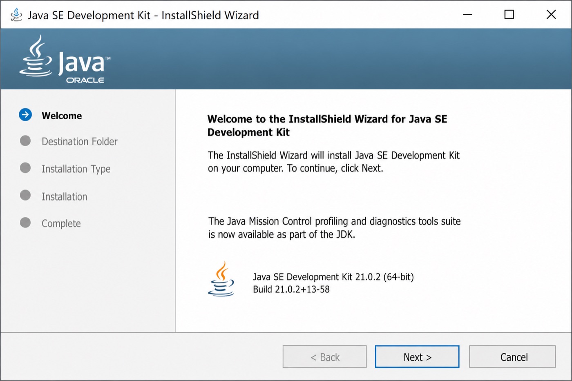The image size is (572, 381).
Task: Select the Destination Folder step label
Action: coord(80,141)
